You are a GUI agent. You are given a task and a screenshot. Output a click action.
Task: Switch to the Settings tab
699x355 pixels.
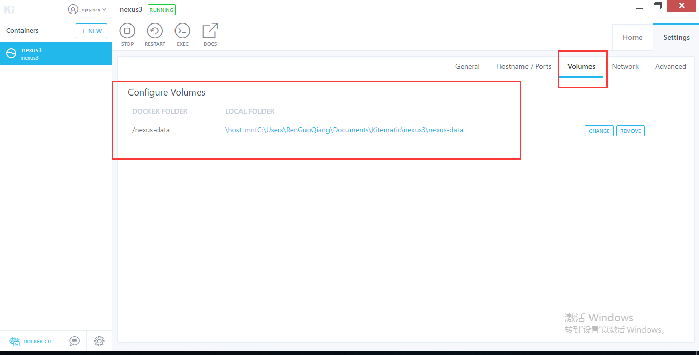point(676,37)
